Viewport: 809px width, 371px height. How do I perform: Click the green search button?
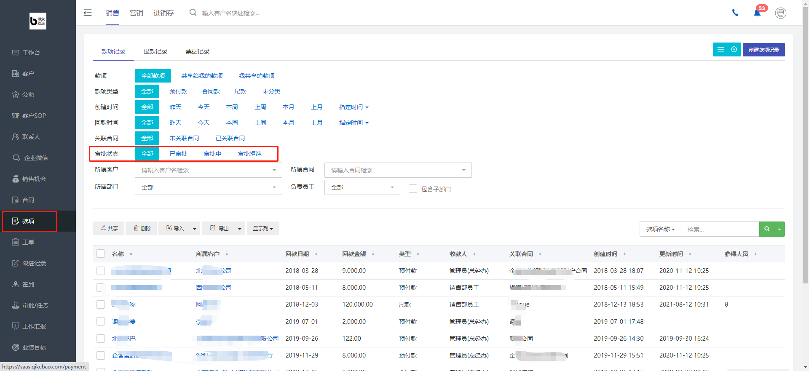click(x=767, y=229)
